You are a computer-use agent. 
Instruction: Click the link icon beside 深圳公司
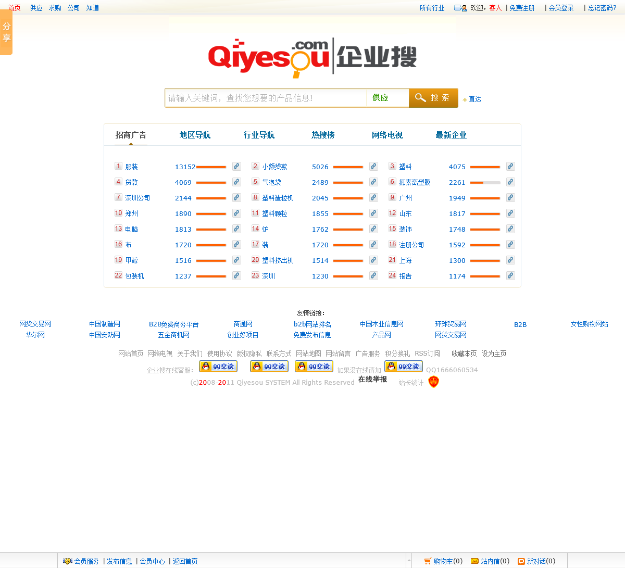tap(236, 198)
